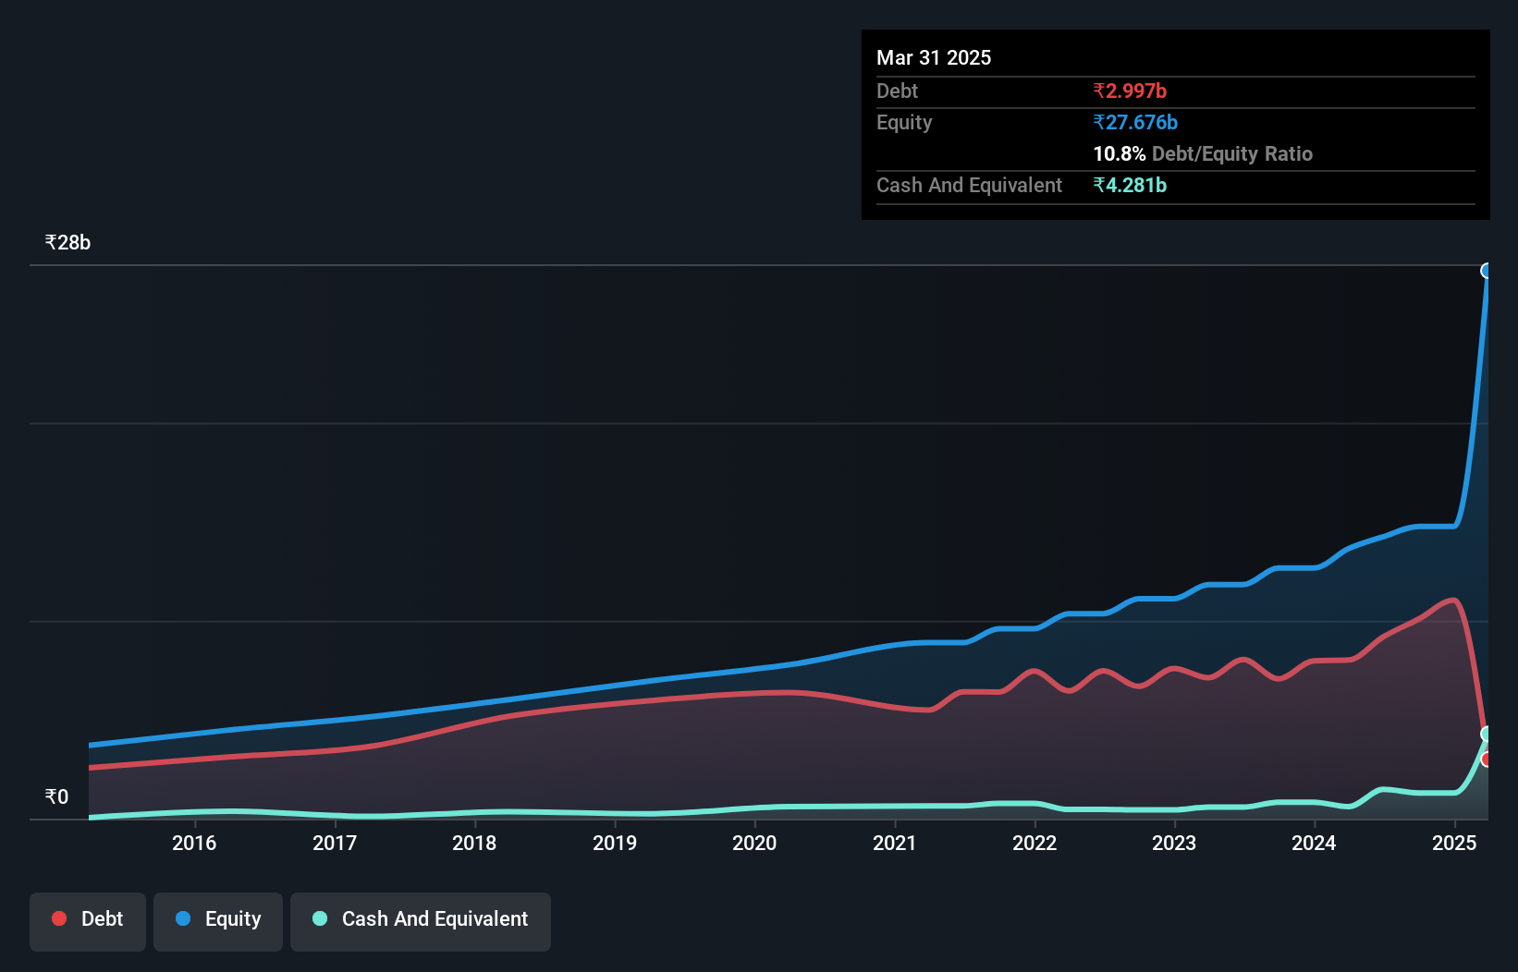The image size is (1518, 972).
Task: Hide the Cash And Equivalent series
Action: (421, 919)
